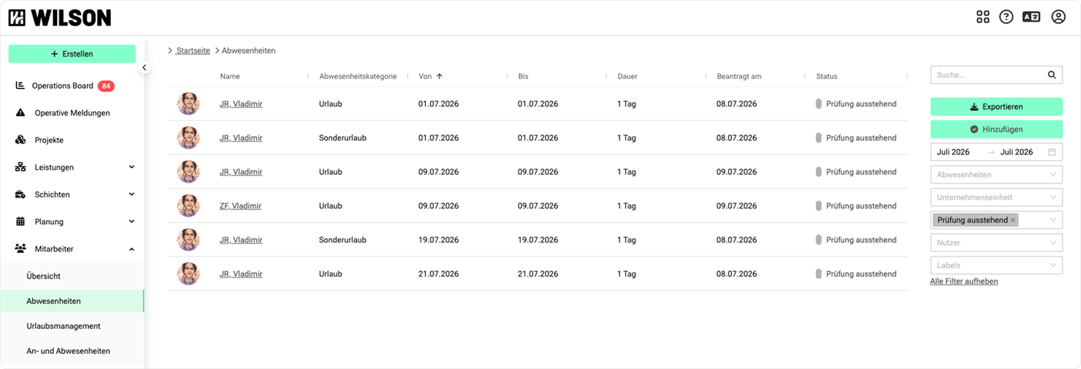This screenshot has width=1081, height=369.
Task: Remove the Prüfung ausstehend filter tag
Action: coord(1012,220)
